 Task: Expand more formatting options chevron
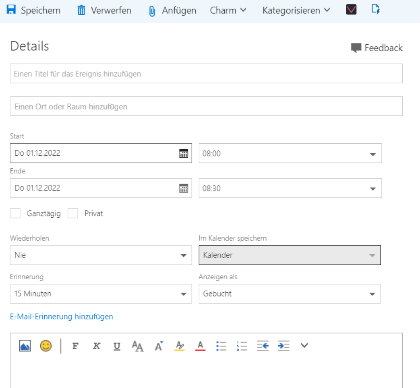pyautogui.click(x=304, y=345)
